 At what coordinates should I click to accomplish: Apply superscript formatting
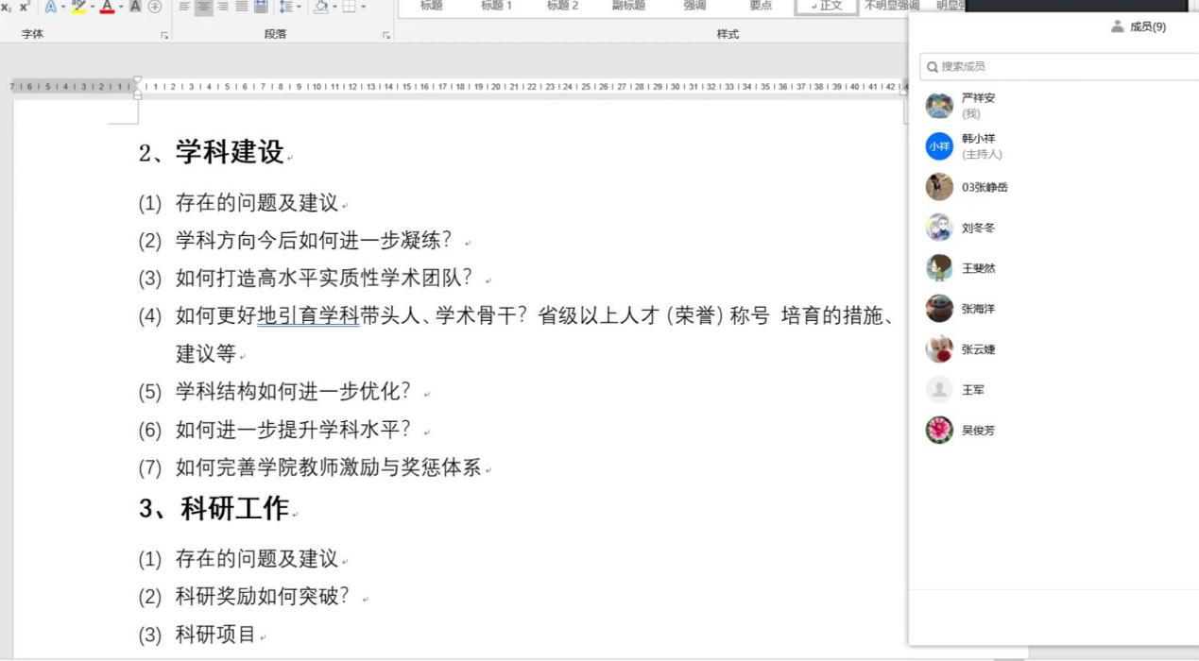pyautogui.click(x=25, y=7)
